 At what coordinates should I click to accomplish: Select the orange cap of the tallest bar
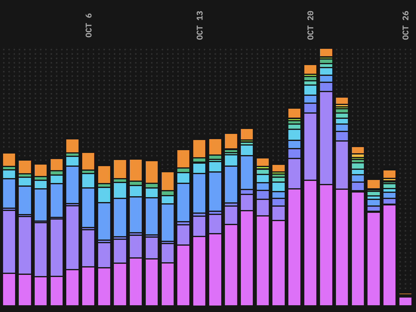tap(326, 53)
